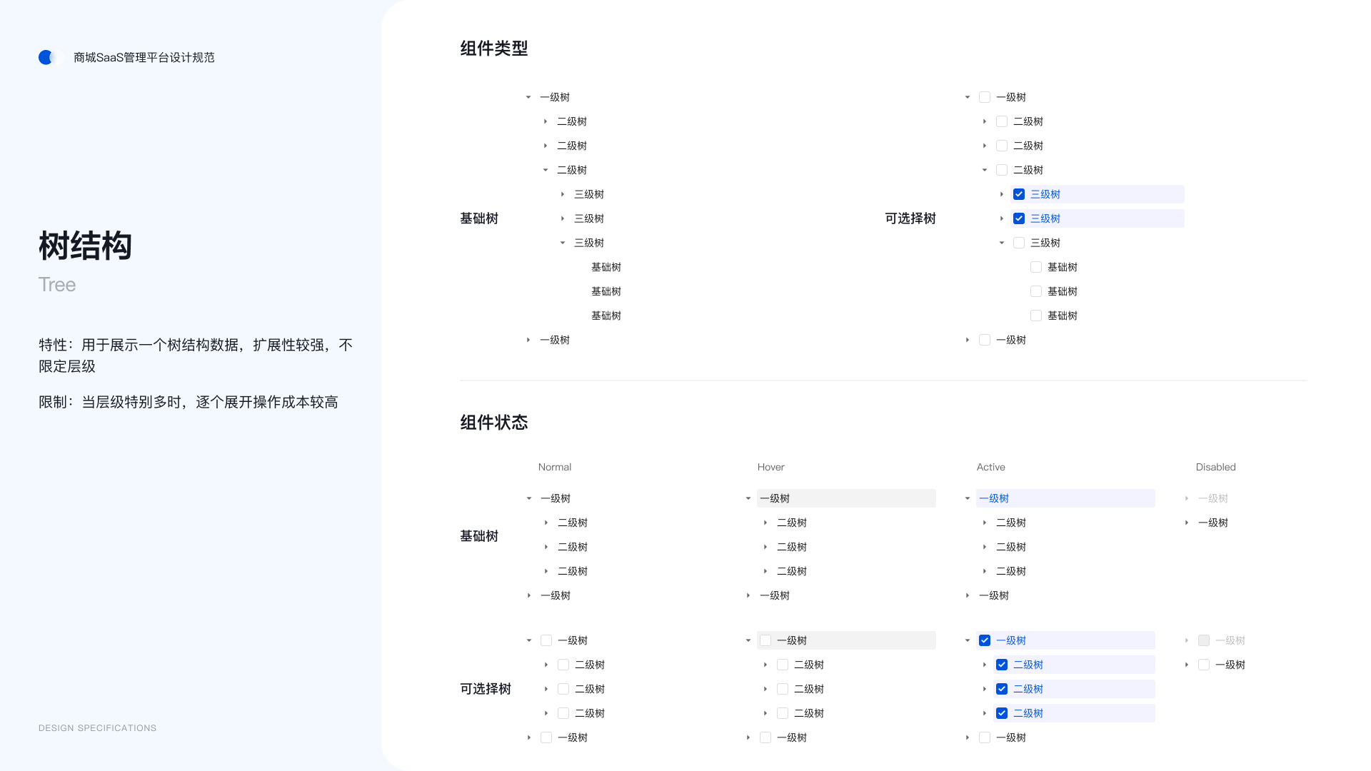1371x771 pixels.
Task: Click the Normal column header
Action: point(554,467)
